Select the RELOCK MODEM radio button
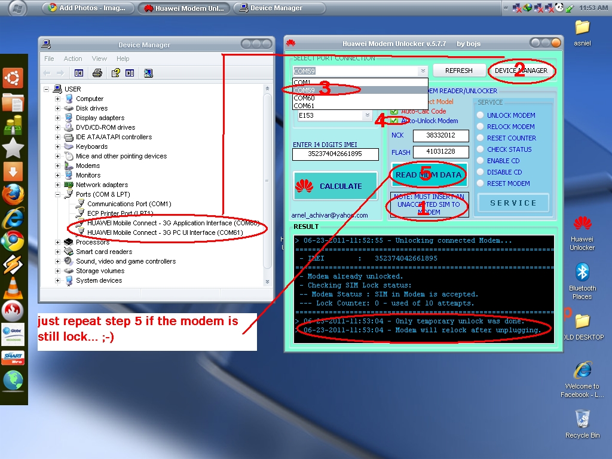 click(480, 126)
